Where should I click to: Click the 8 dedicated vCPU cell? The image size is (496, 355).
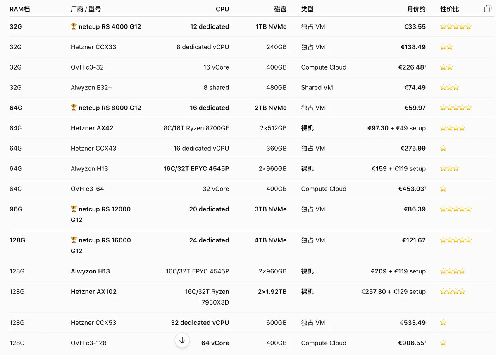[x=203, y=47]
